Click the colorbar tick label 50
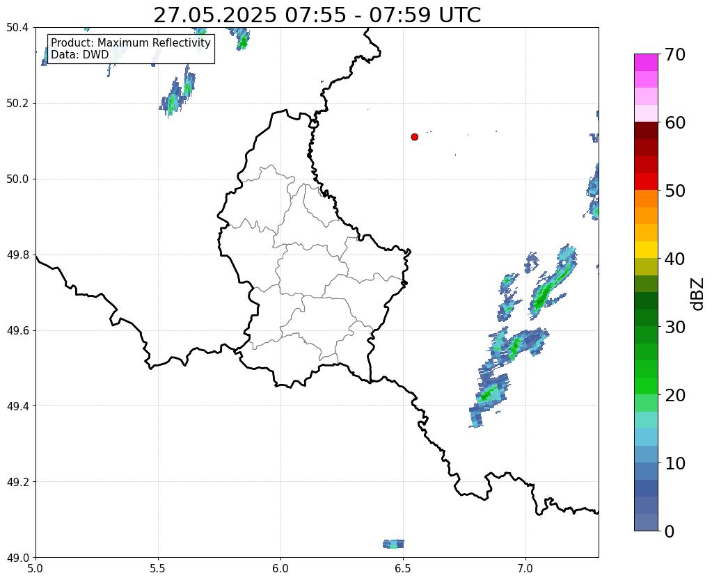Viewport: 712px width, 580px height. [x=675, y=191]
